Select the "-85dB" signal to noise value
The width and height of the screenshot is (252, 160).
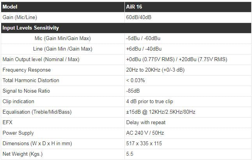[133, 91]
